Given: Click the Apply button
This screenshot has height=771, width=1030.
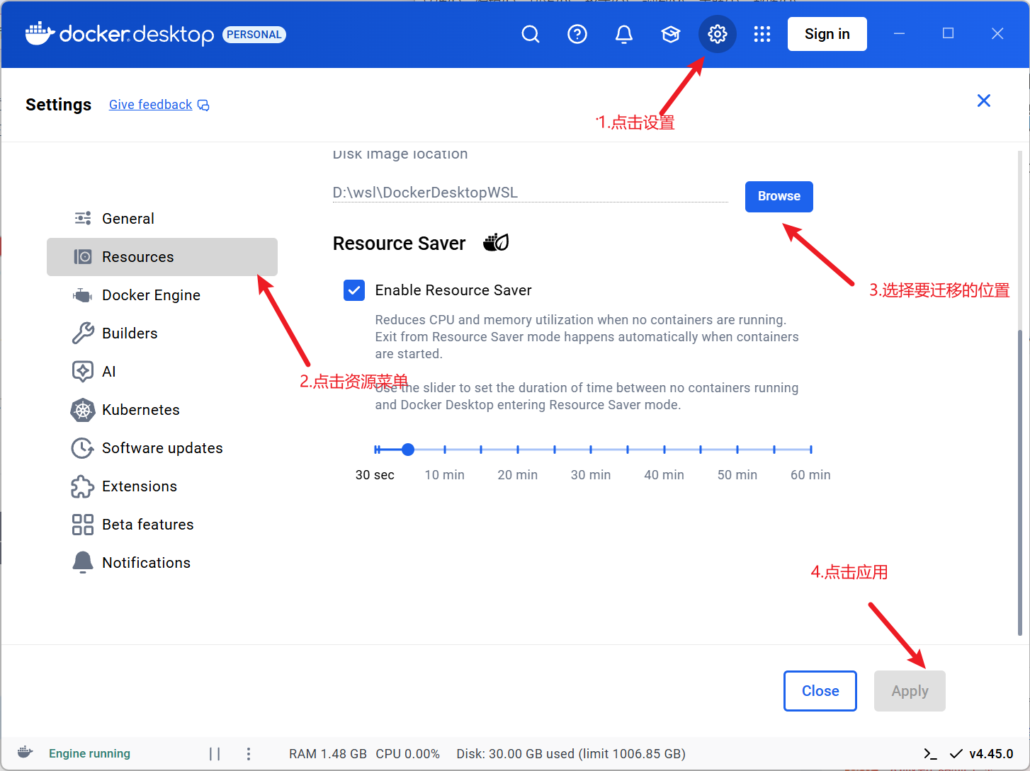Looking at the screenshot, I should [910, 691].
